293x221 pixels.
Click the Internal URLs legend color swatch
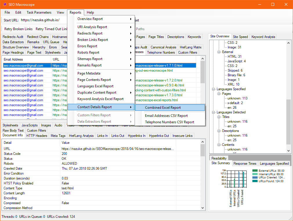point(255,174)
